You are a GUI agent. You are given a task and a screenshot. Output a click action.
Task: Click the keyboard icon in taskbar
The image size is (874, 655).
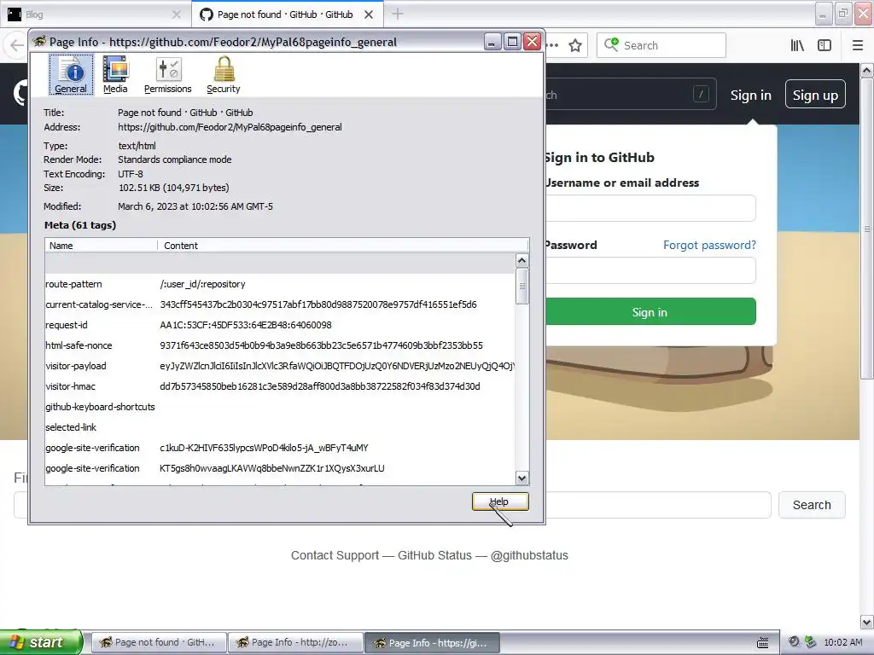(762, 643)
